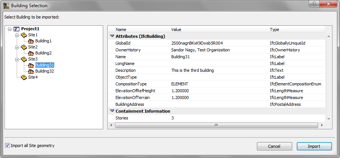Click the Building31 house icon
340x158 pixels.
pyautogui.click(x=31, y=65)
